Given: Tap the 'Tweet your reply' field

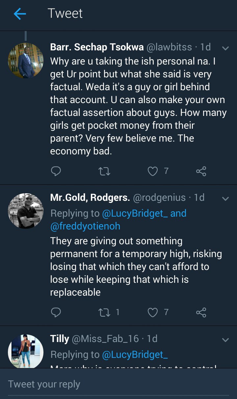Looking at the screenshot, I should click(x=118, y=384).
